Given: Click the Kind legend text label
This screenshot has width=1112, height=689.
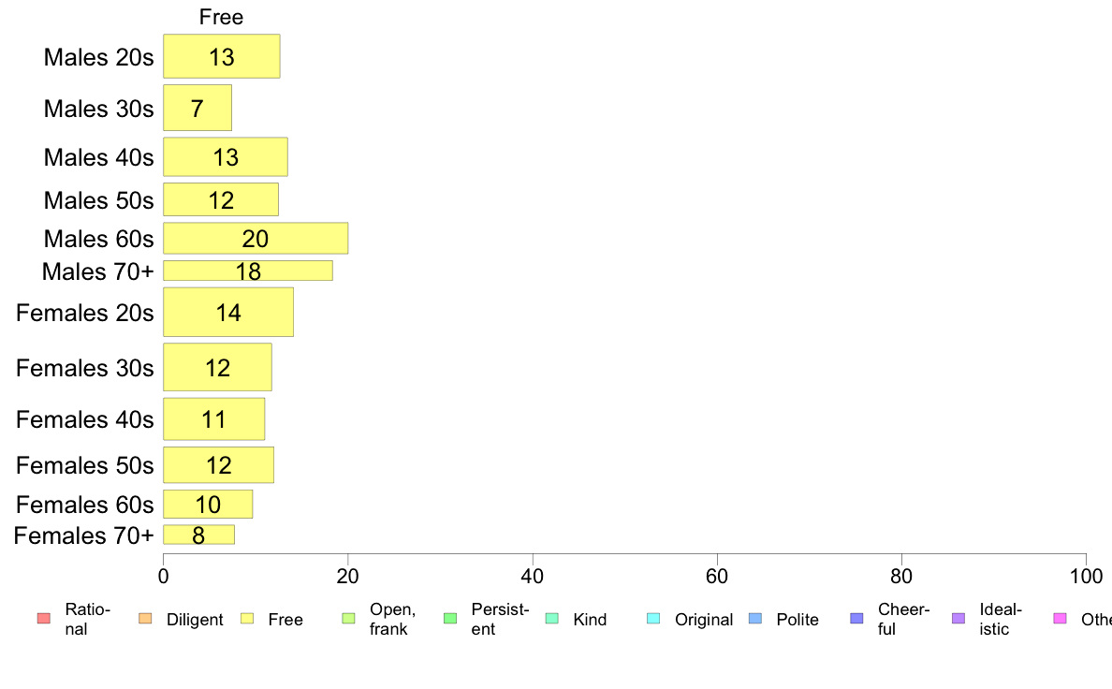Looking at the screenshot, I should [590, 620].
